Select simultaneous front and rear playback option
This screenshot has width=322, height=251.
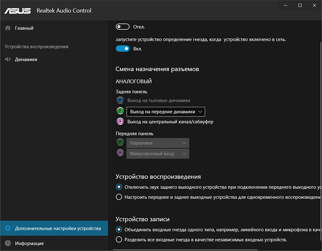click(119, 197)
